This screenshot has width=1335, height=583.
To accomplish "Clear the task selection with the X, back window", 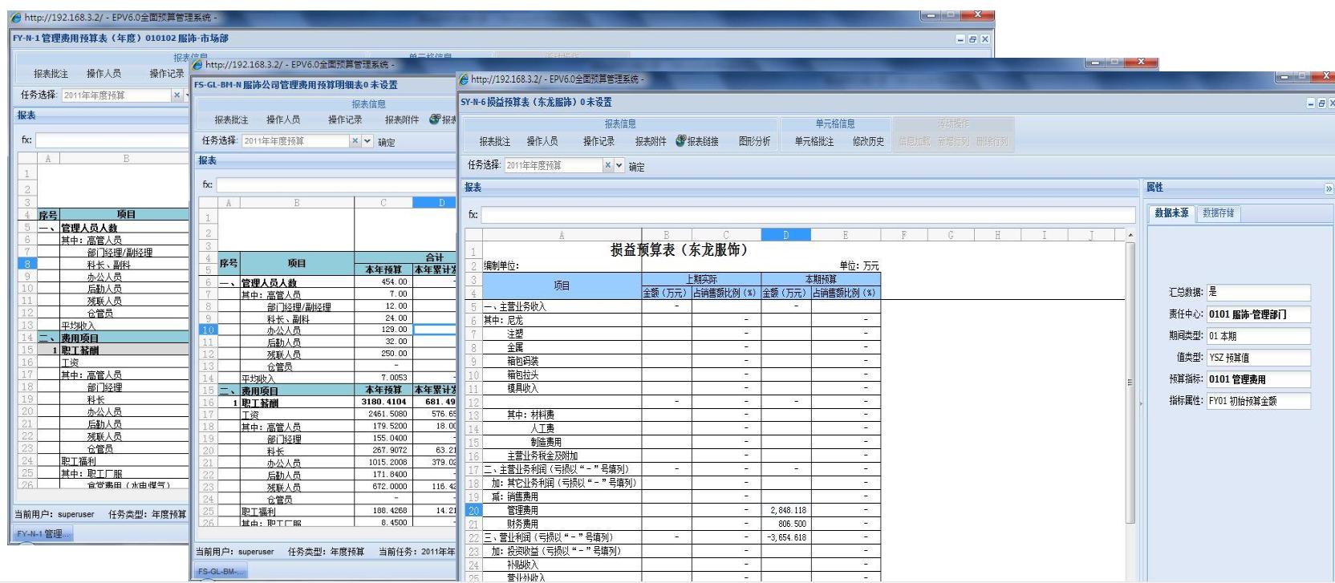I will (177, 95).
